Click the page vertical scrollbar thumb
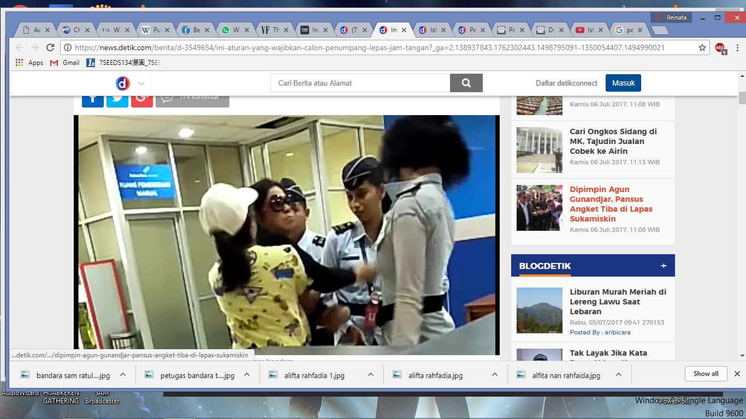Screen dimensions: 746x419 (742, 98)
